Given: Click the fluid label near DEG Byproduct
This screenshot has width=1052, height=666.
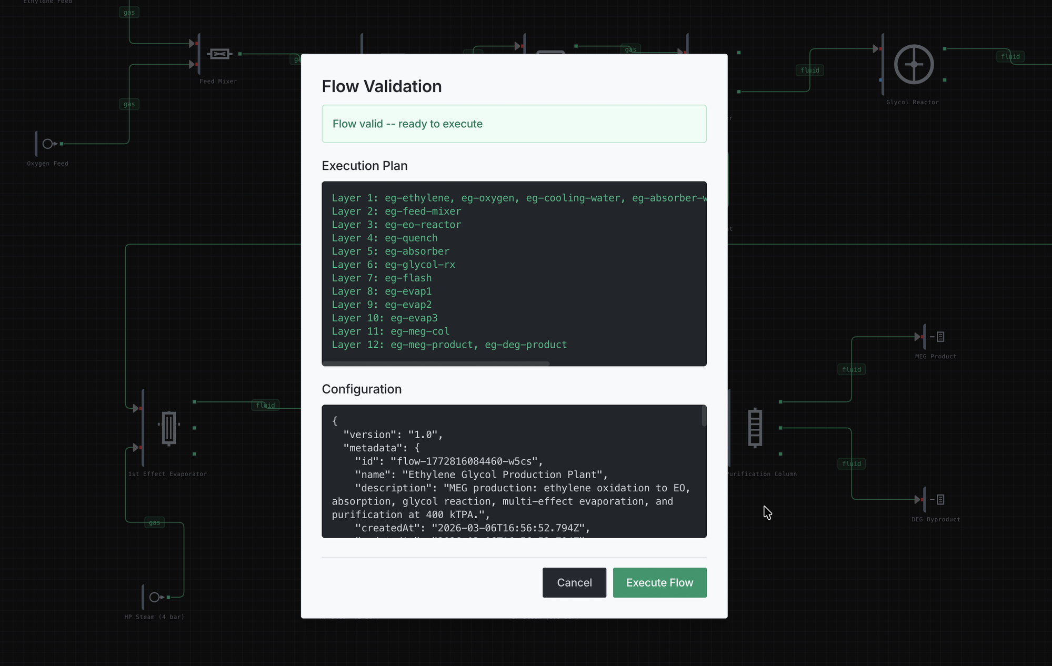Looking at the screenshot, I should click(851, 463).
